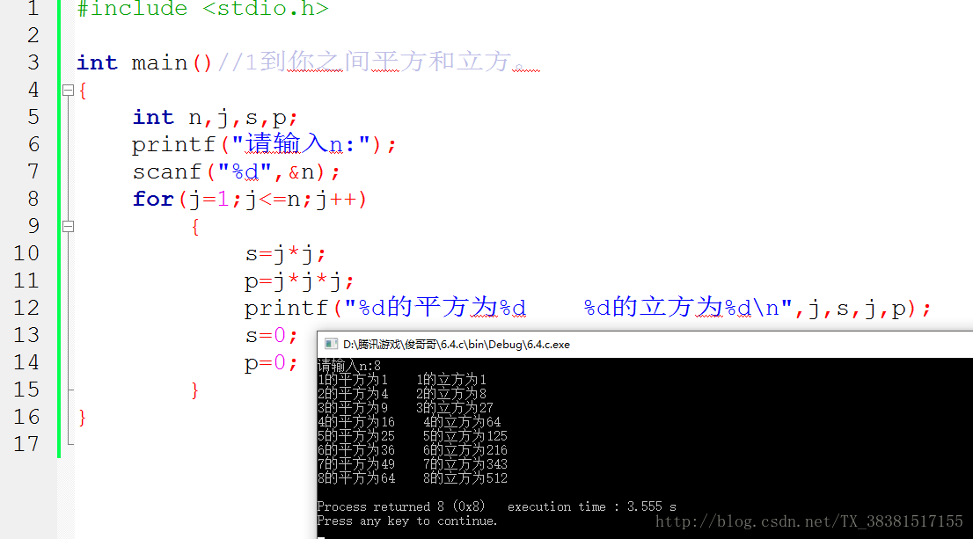Click the comment after main() on line 3

click(x=378, y=62)
